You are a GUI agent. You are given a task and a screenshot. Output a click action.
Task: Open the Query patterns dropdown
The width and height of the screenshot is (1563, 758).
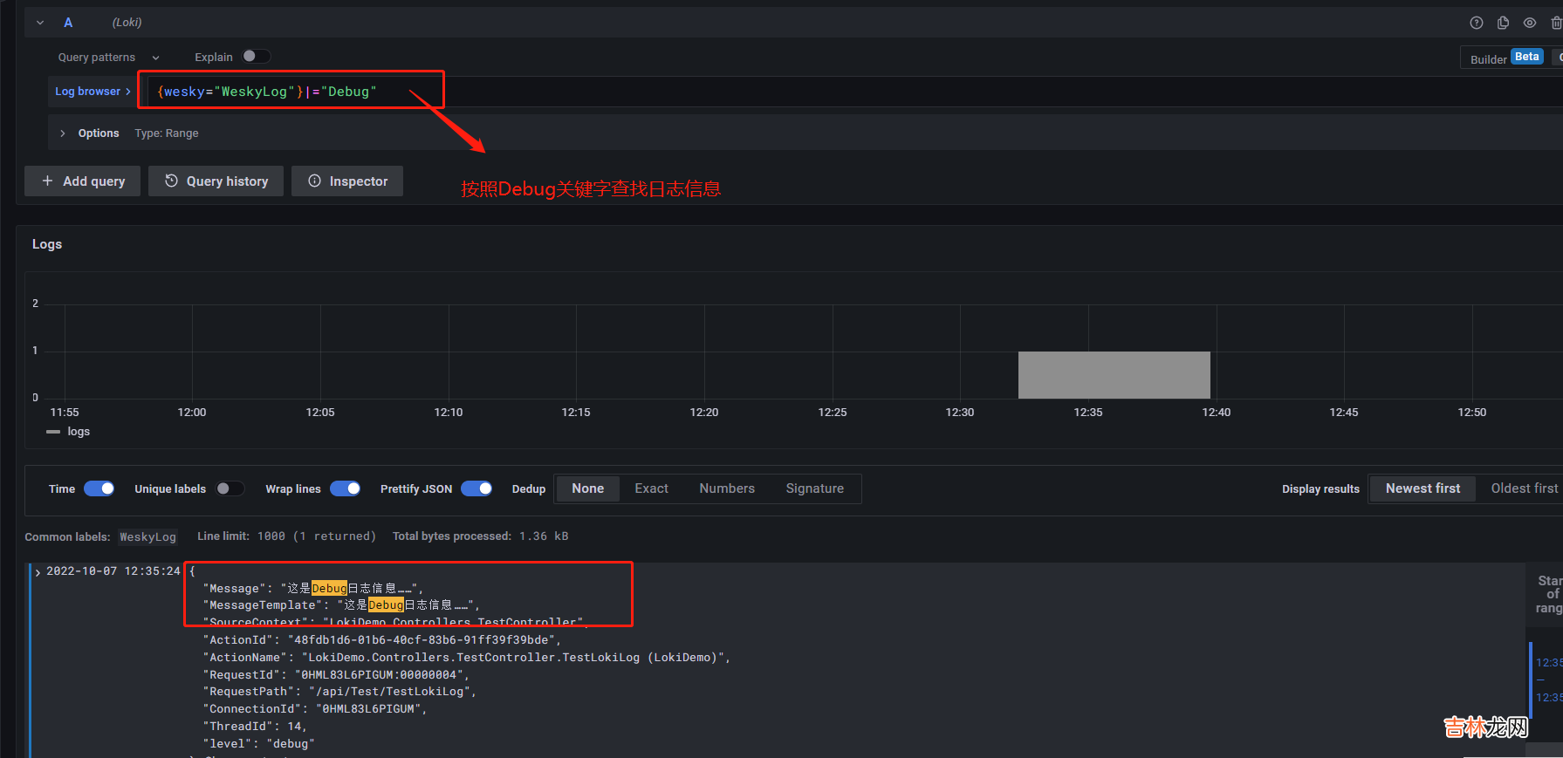tap(108, 58)
